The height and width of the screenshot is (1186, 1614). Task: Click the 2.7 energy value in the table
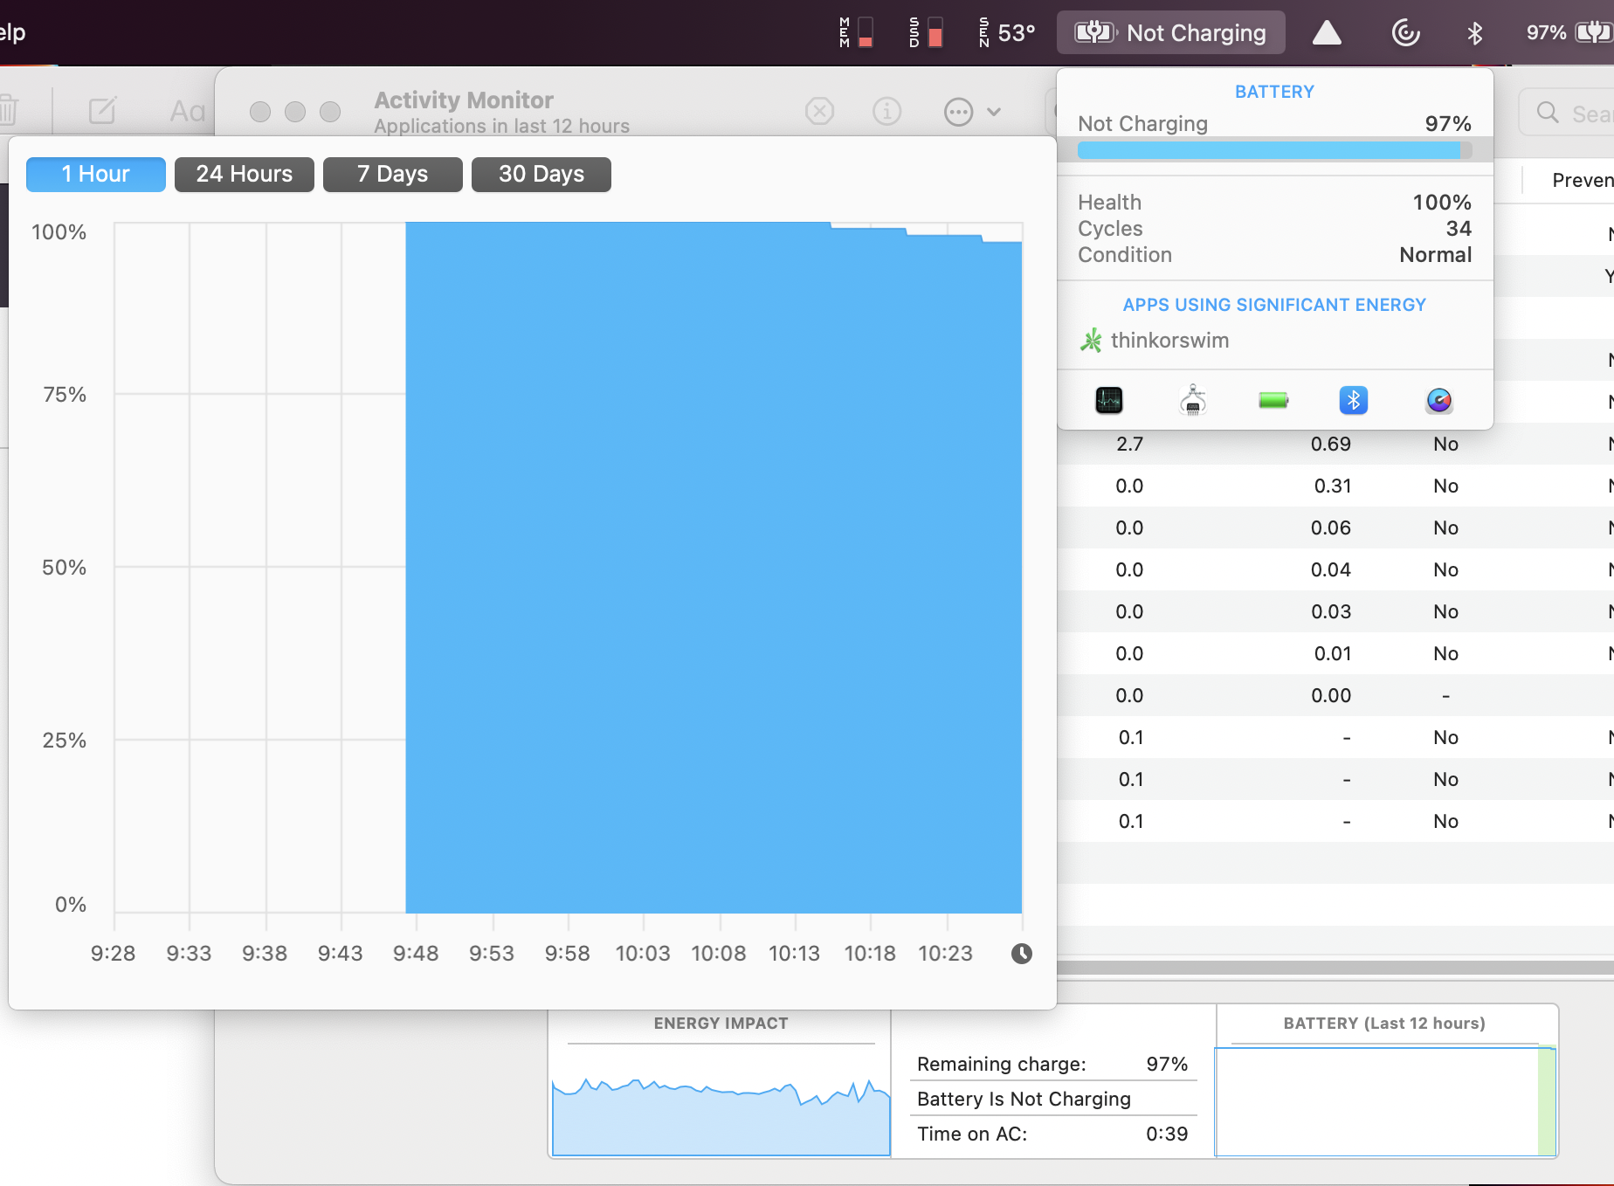pos(1129,444)
